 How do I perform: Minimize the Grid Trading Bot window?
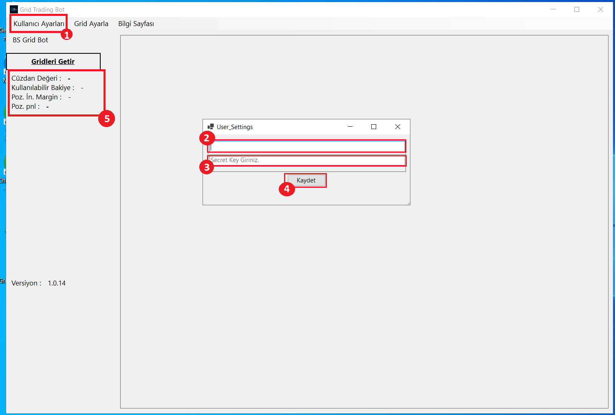click(553, 9)
